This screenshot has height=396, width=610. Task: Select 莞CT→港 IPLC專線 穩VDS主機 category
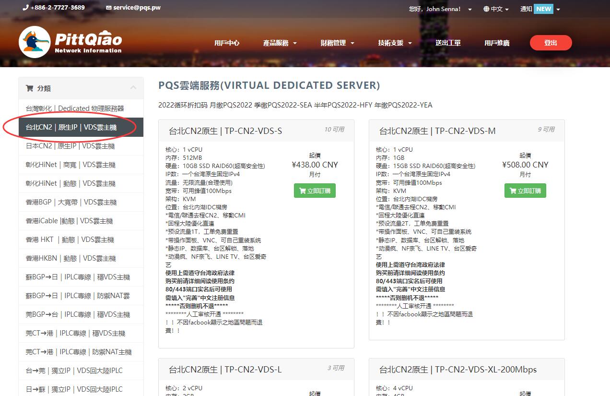81,333
